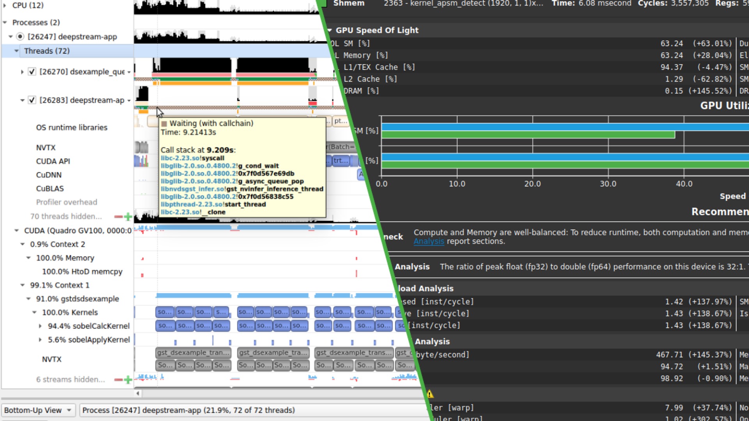Viewport: 749px width, 421px height.
Task: Collapse the 100.0% Memory node
Action: point(28,258)
